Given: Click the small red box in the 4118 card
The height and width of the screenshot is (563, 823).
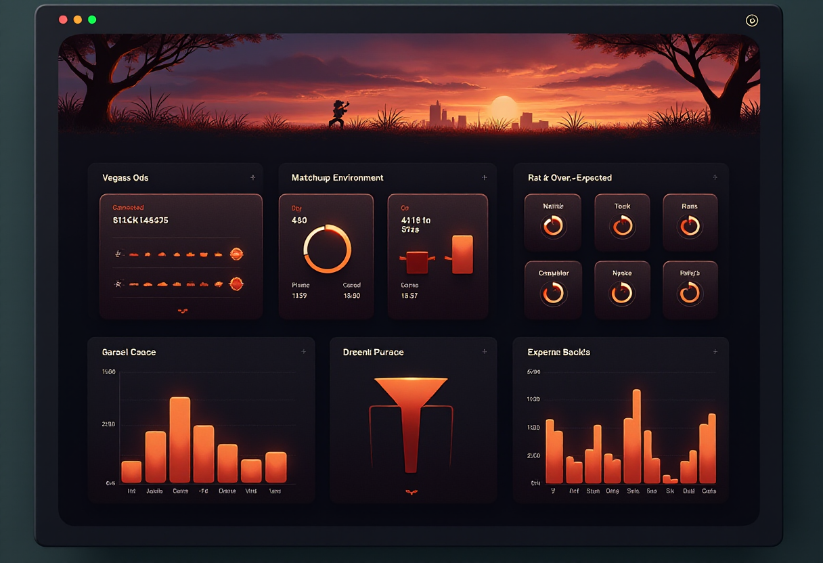Looking at the screenshot, I should click(x=417, y=261).
